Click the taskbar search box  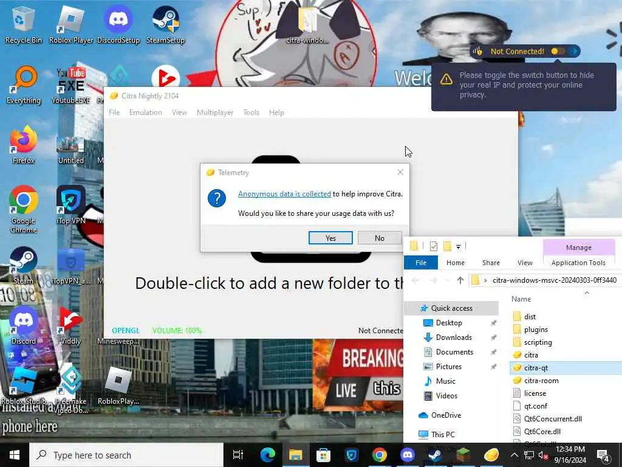coord(126,455)
